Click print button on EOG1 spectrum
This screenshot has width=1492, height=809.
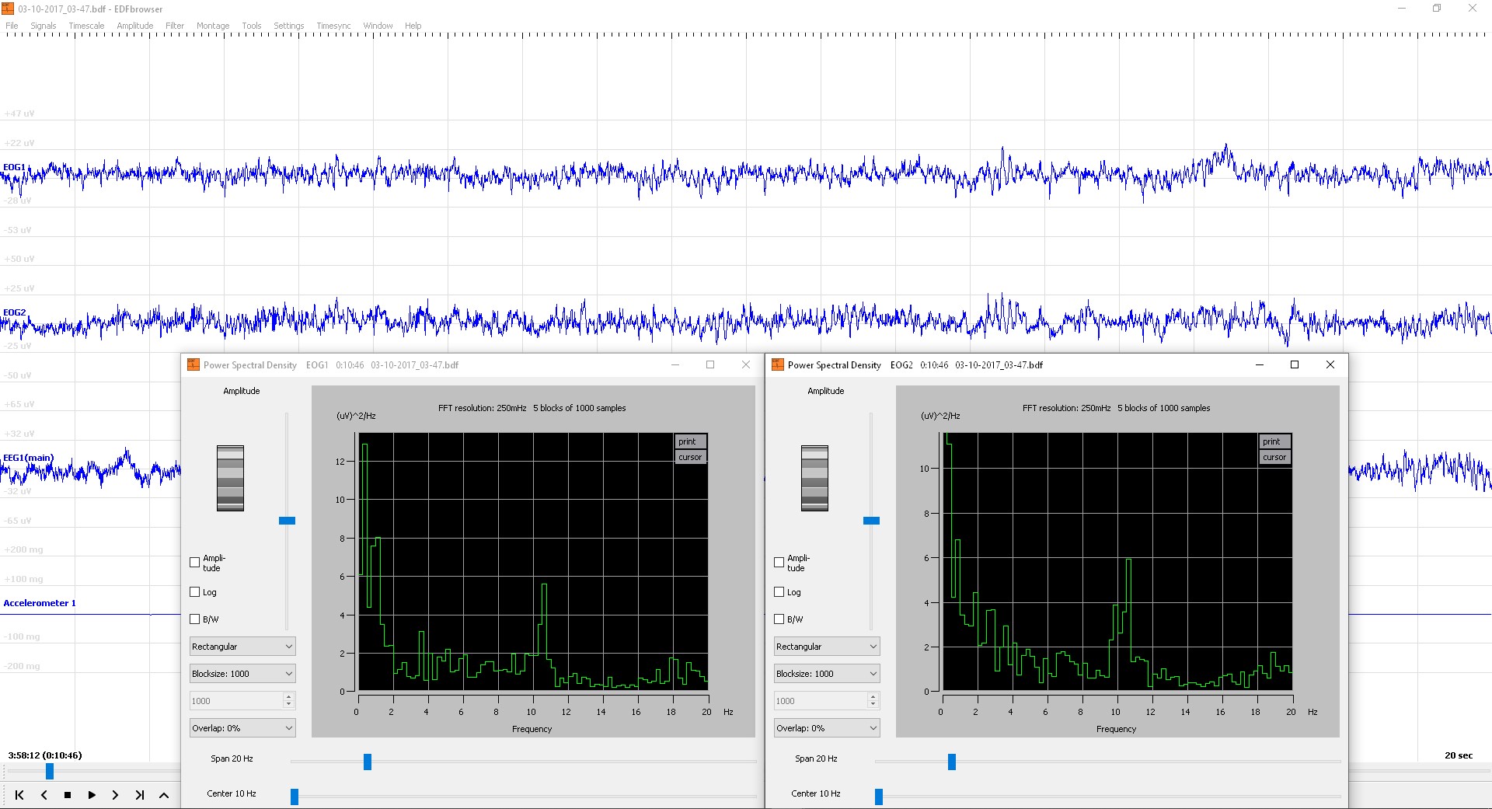(x=690, y=441)
